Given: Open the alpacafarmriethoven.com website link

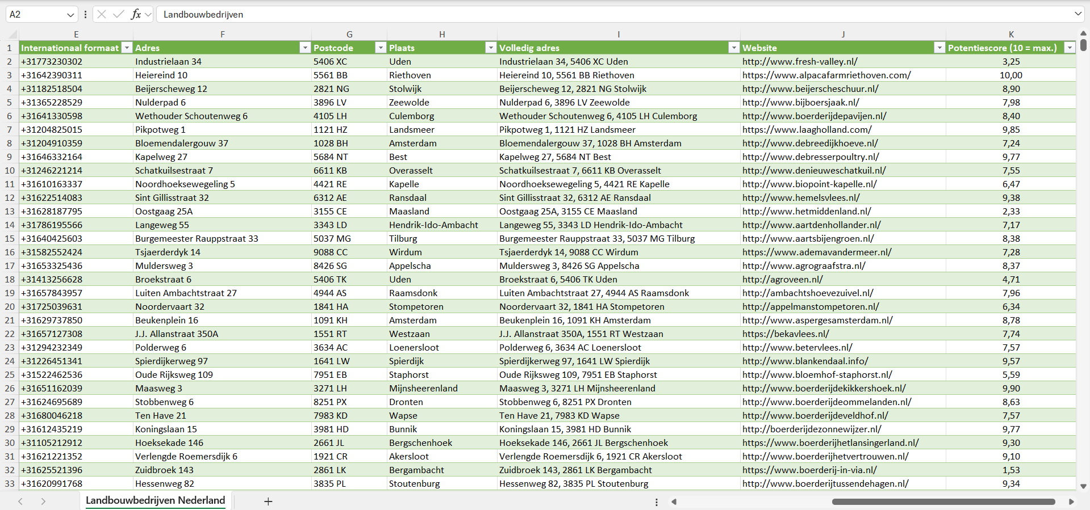Looking at the screenshot, I should pos(826,75).
